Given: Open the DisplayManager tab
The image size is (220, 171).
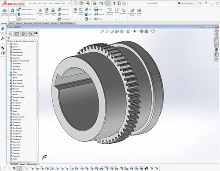Looking at the screenshot, I should point(36,34).
